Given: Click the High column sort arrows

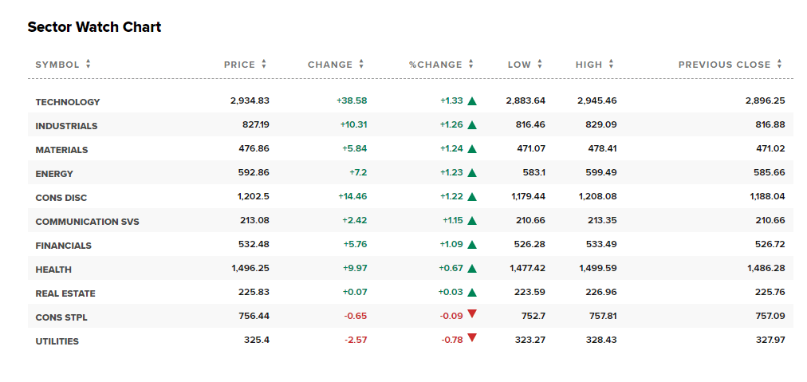Looking at the screenshot, I should 612,65.
